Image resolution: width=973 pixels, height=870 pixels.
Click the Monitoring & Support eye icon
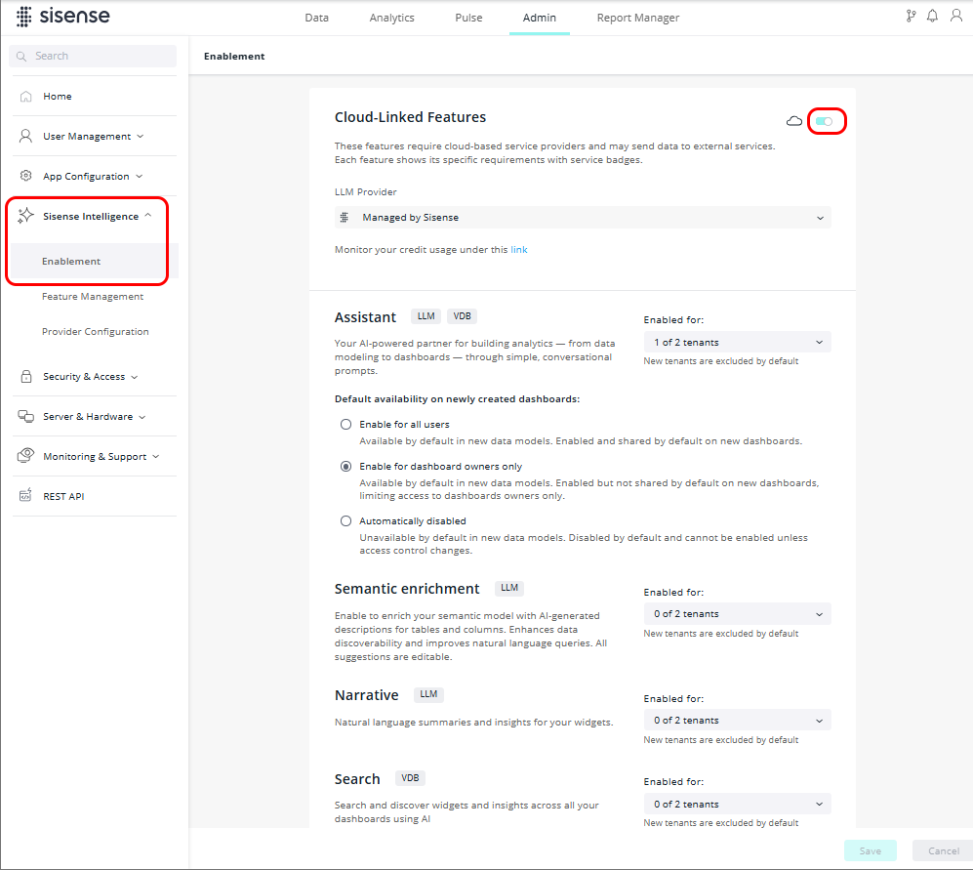click(x=25, y=456)
